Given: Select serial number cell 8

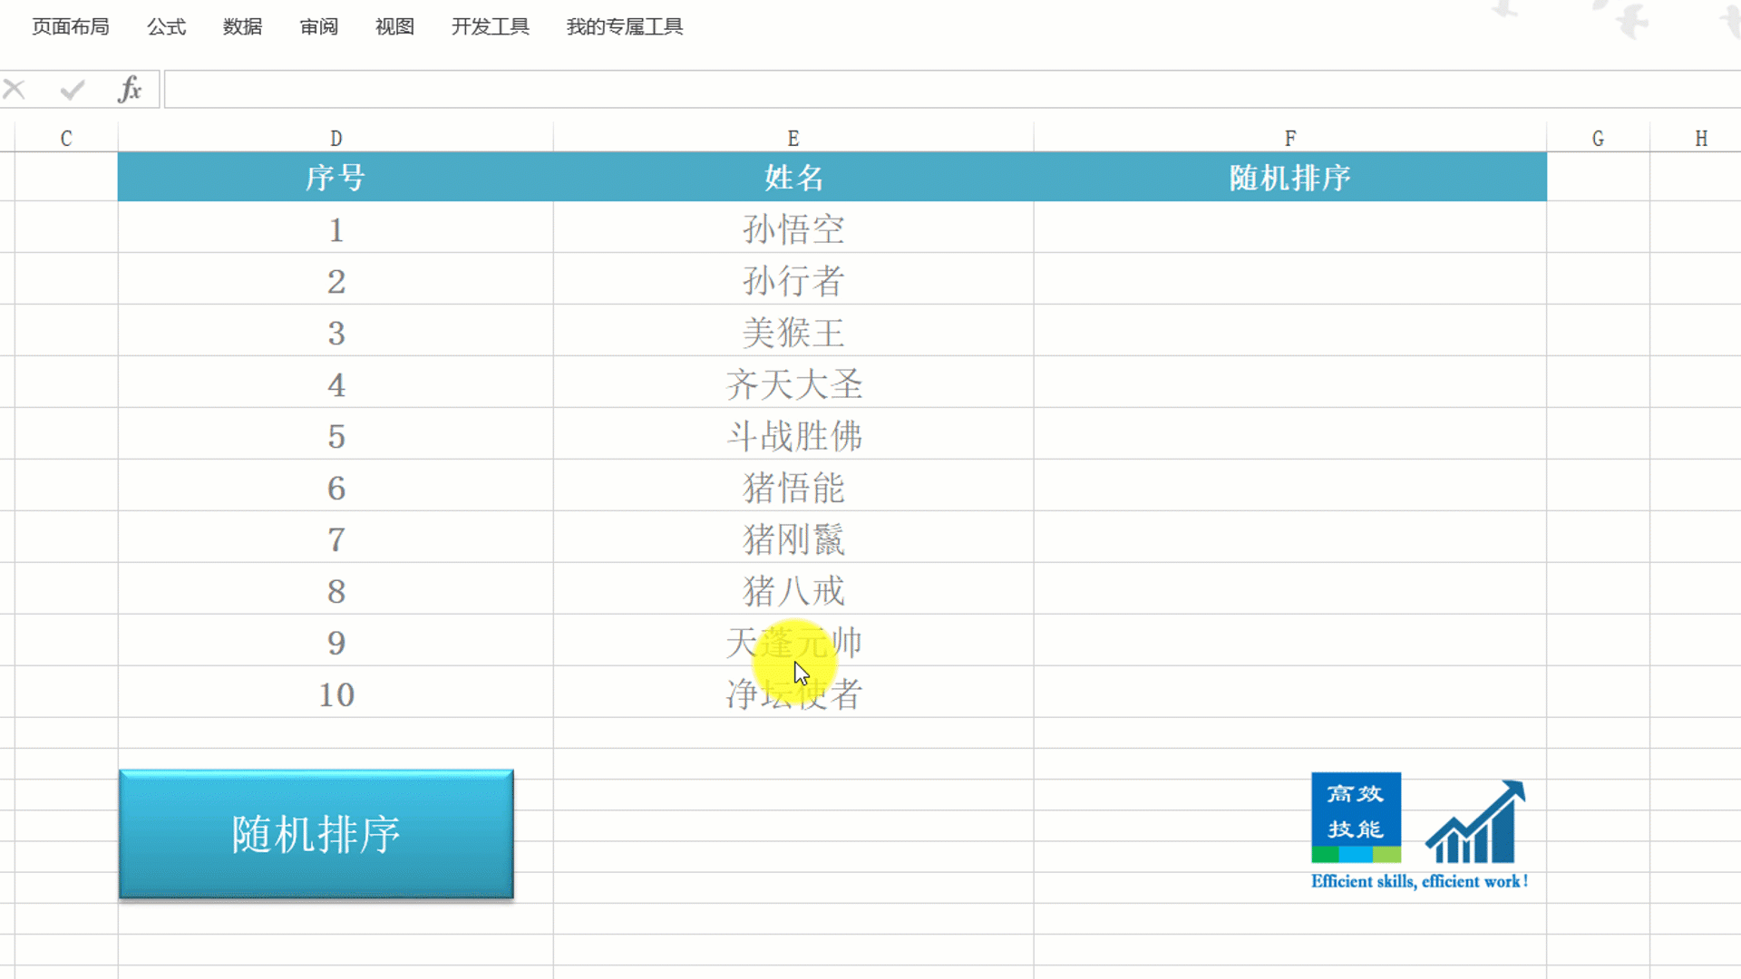Looking at the screenshot, I should (x=336, y=590).
